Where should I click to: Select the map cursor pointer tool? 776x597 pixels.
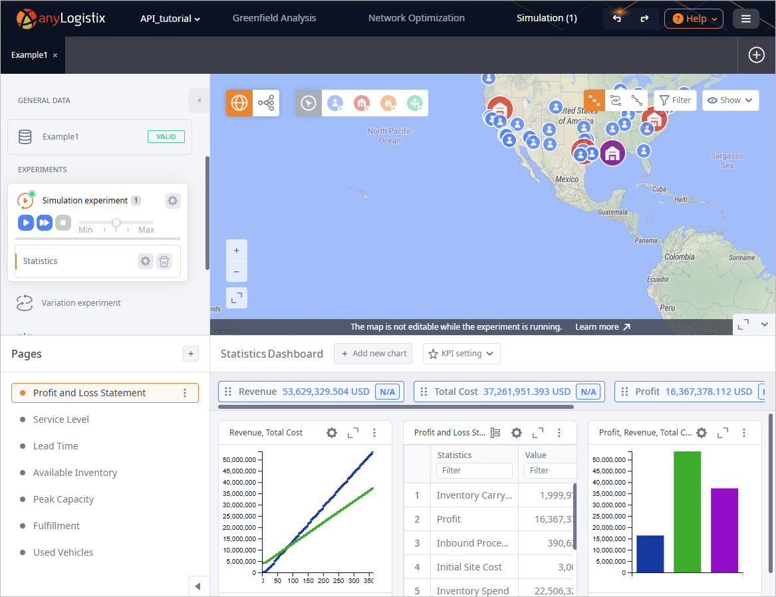(309, 103)
